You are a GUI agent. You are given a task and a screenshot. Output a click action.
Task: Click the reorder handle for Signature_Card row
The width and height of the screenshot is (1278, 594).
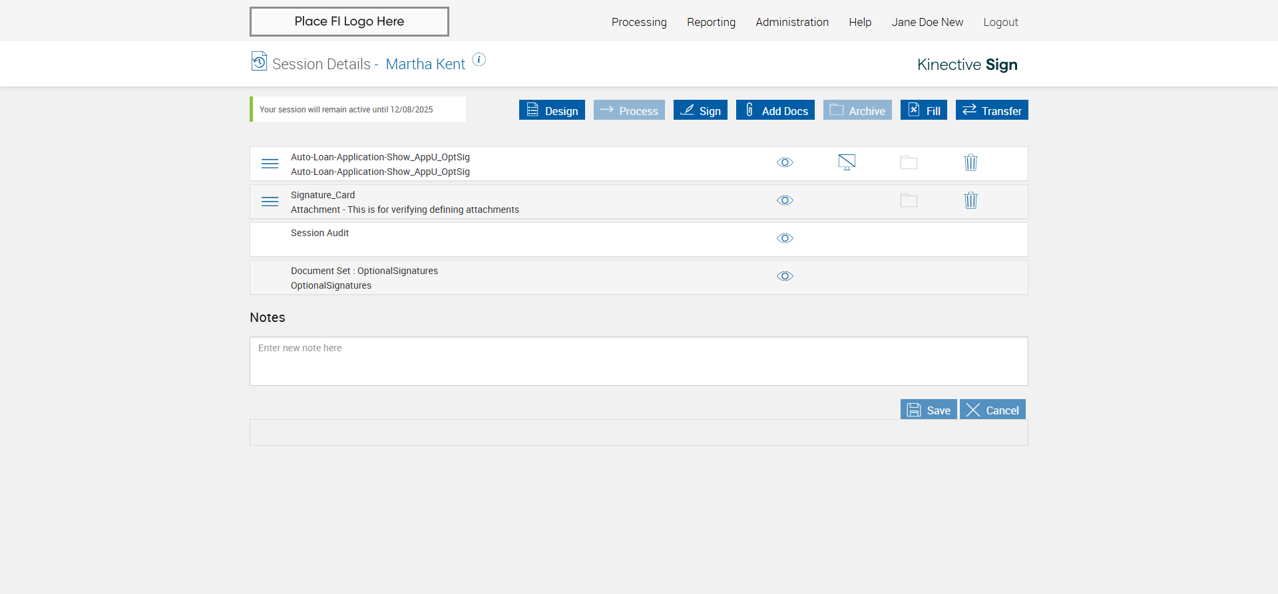pos(270,202)
